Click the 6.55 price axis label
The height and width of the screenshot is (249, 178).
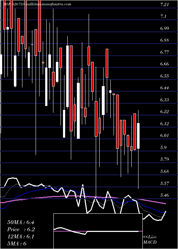(164, 76)
